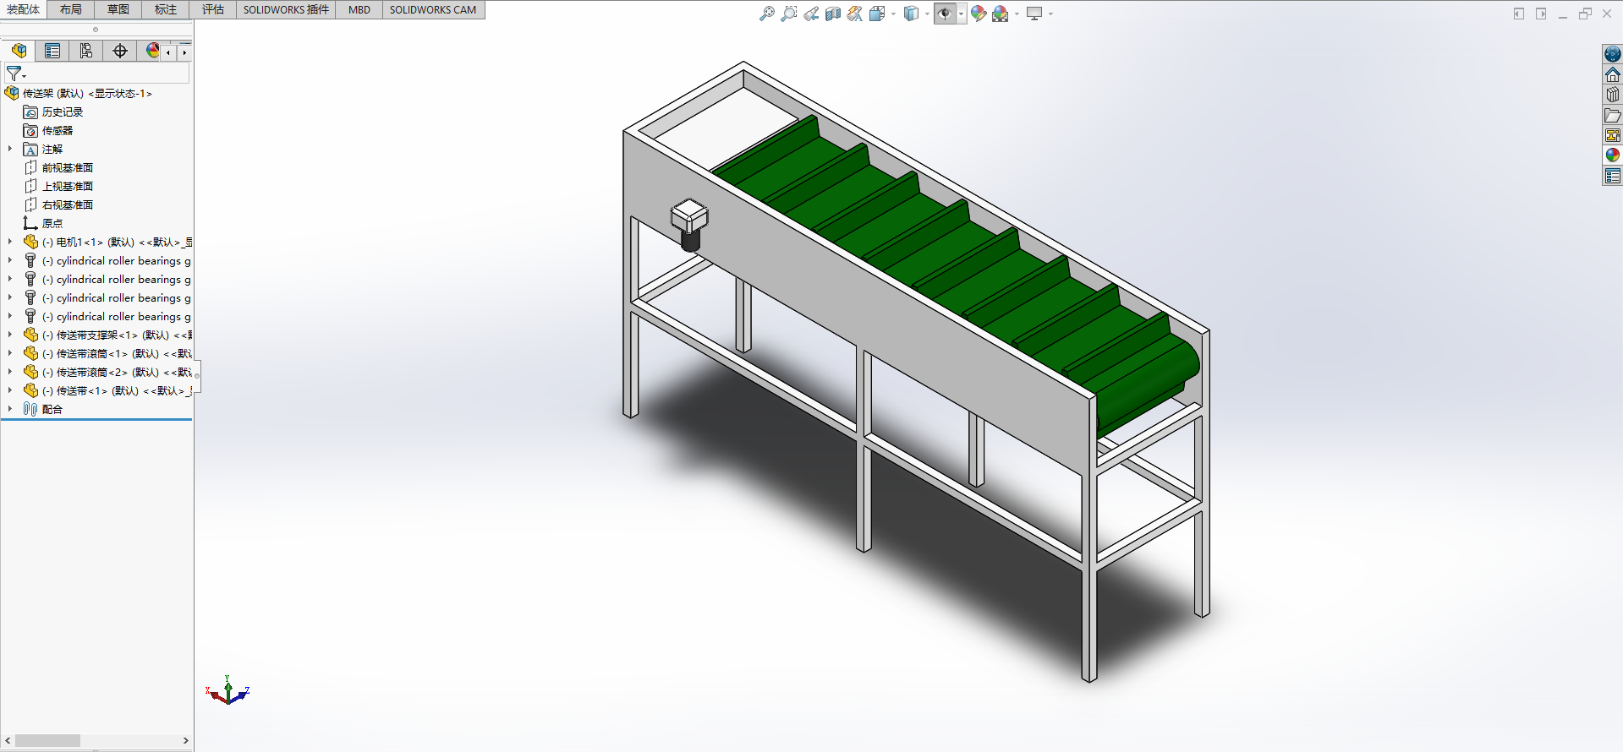Return to the Previous View
This screenshot has height=752, width=1623.
[x=811, y=14]
